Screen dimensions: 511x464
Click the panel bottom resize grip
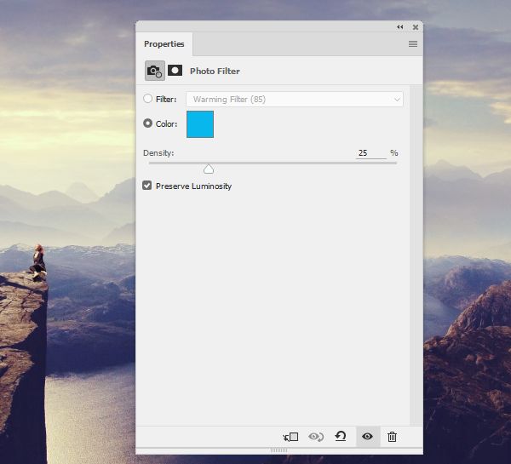pyautogui.click(x=279, y=450)
